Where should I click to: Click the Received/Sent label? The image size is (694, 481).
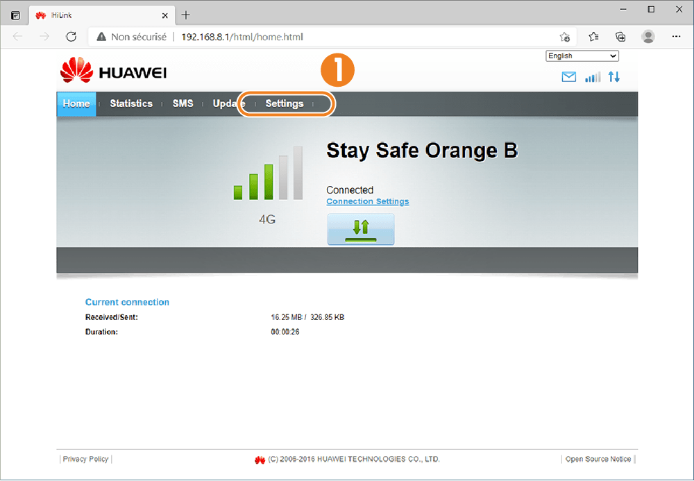(112, 317)
